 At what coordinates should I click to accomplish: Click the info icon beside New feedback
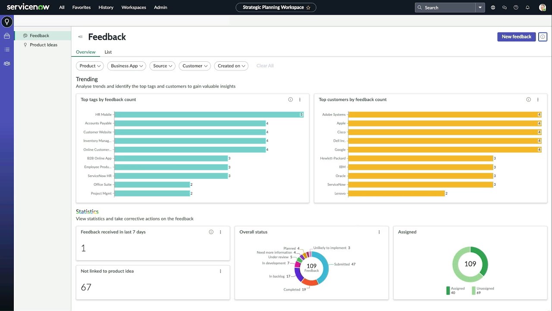point(543,37)
